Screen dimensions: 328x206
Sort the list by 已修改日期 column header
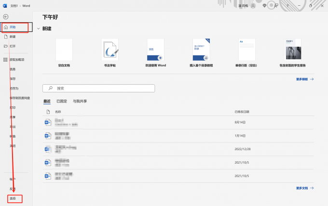(241, 112)
